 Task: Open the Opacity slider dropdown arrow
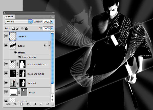(52, 22)
